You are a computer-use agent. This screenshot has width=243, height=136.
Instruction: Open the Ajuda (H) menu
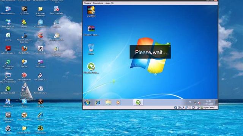tap(109, 3)
